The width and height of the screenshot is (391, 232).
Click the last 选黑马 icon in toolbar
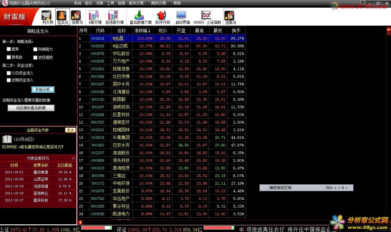pyautogui.click(x=230, y=17)
